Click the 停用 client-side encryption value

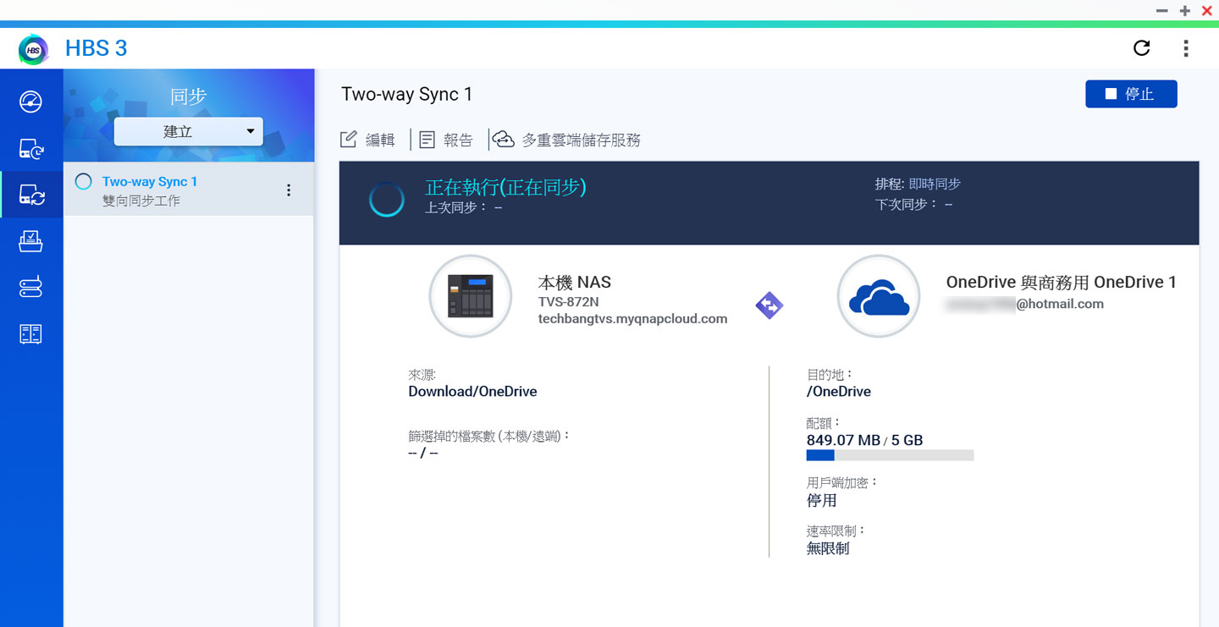pos(821,500)
